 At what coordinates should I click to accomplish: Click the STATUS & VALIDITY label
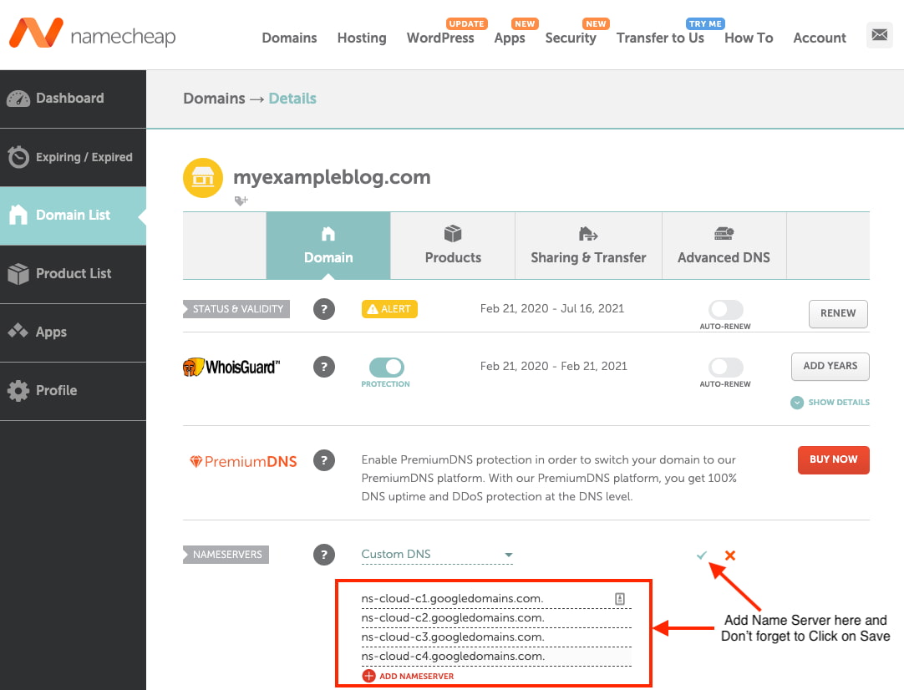[x=236, y=309]
